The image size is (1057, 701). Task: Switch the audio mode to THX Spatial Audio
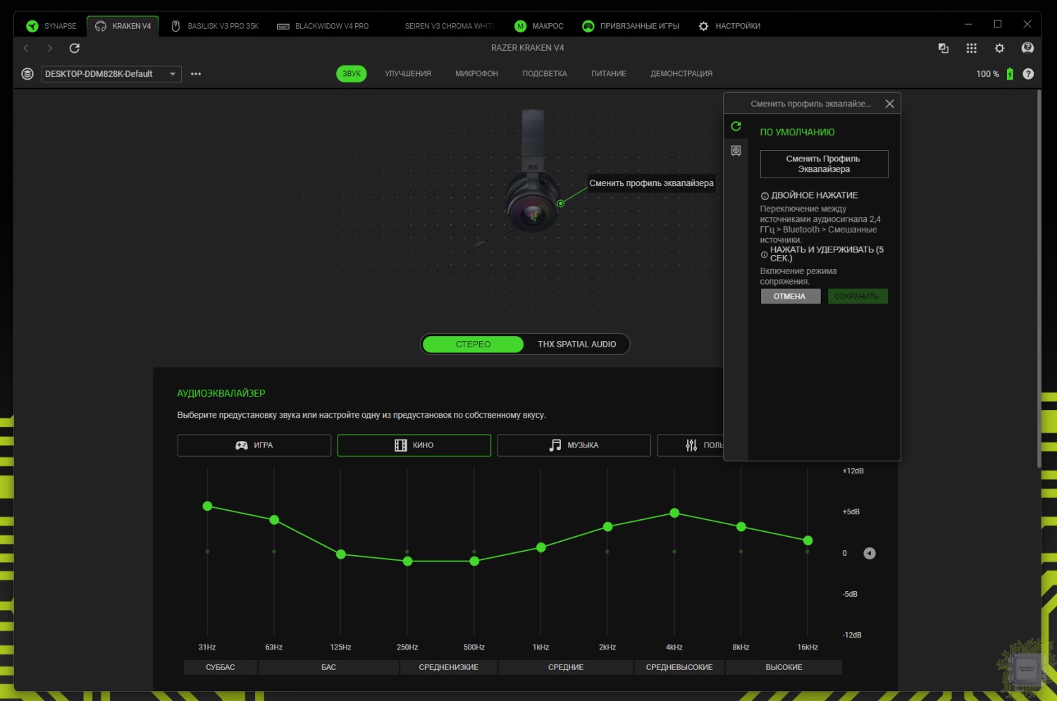tap(576, 345)
